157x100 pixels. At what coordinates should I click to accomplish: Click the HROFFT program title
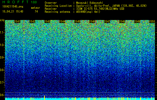click(15, 2)
